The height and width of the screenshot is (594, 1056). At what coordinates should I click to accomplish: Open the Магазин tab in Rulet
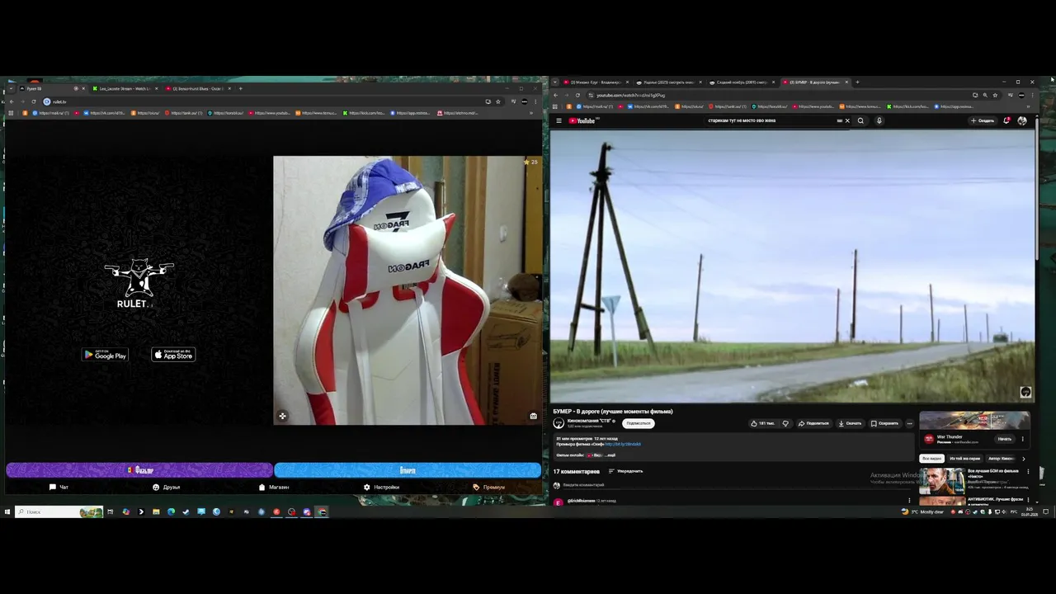pyautogui.click(x=274, y=487)
